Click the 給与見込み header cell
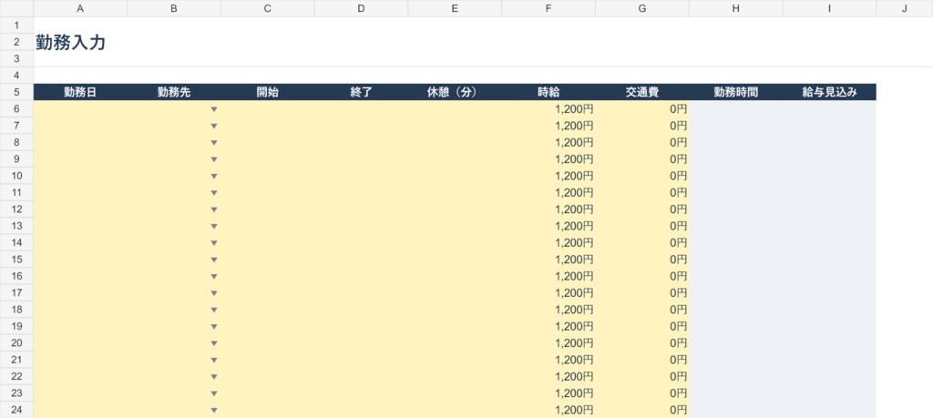The width and height of the screenshot is (933, 418). click(x=829, y=92)
